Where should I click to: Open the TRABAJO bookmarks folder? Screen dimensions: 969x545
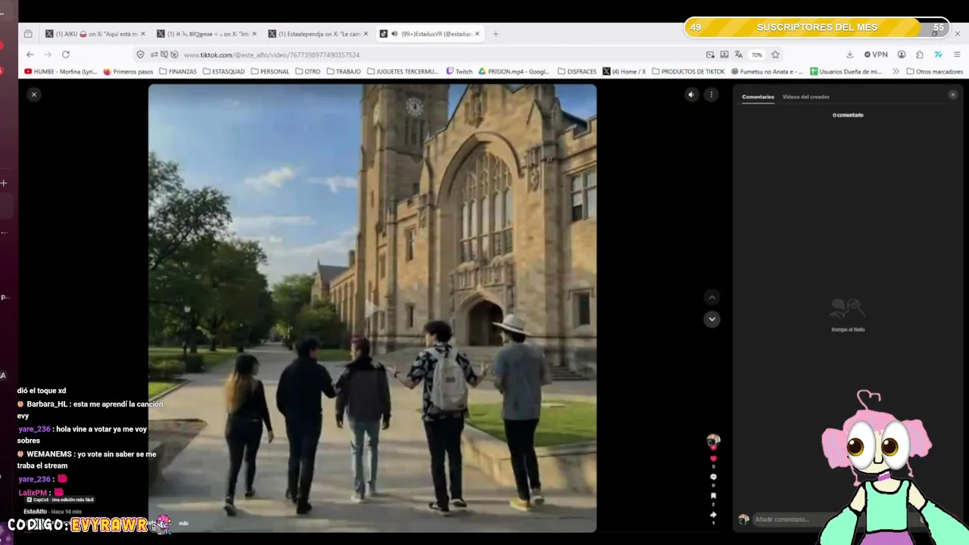click(344, 72)
